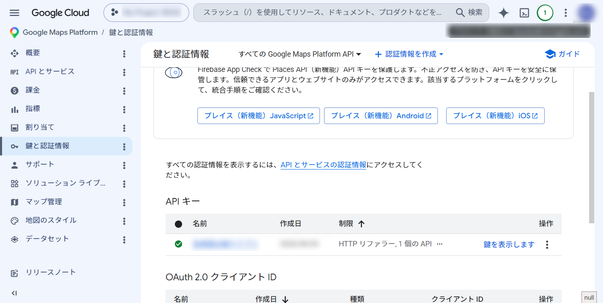Click the 検索 search button
The image size is (603, 303).
tap(470, 13)
